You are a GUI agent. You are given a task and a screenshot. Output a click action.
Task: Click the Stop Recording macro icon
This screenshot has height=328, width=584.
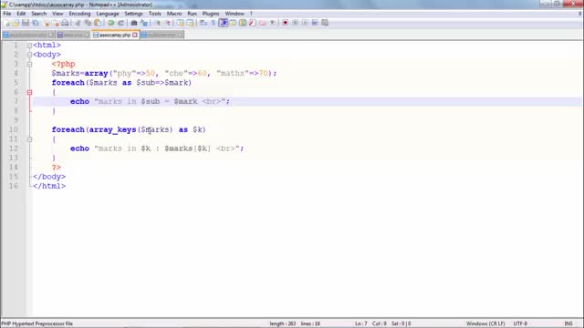tap(295, 23)
